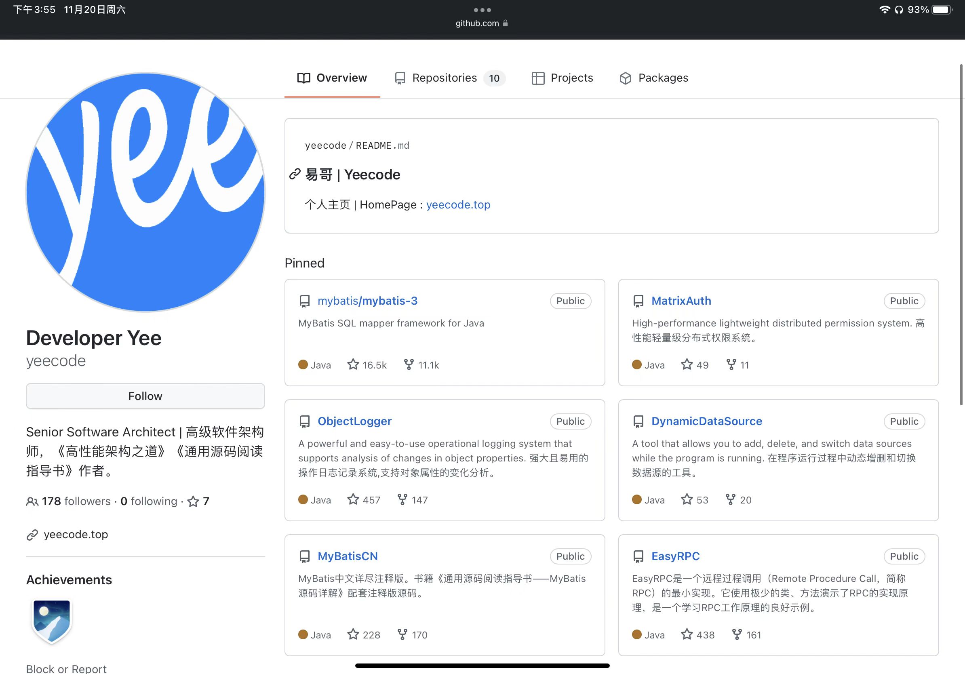Screen dimensions: 965x674
Task: Open the mybatis/mybatis-3 repository
Action: (x=367, y=301)
